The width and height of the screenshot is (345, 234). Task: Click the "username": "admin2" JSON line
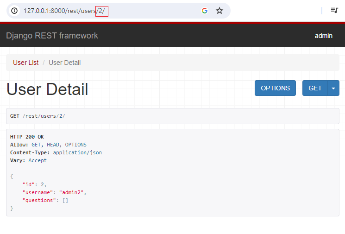tap(54, 192)
